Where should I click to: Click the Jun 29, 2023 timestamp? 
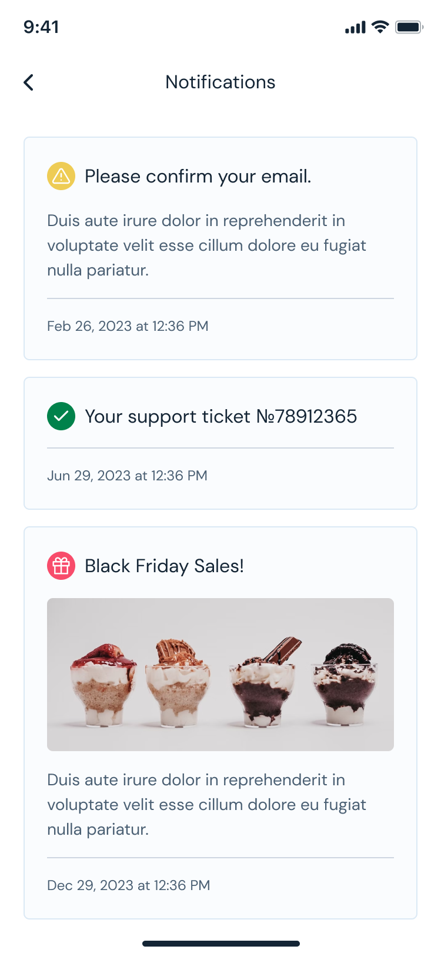tap(127, 476)
